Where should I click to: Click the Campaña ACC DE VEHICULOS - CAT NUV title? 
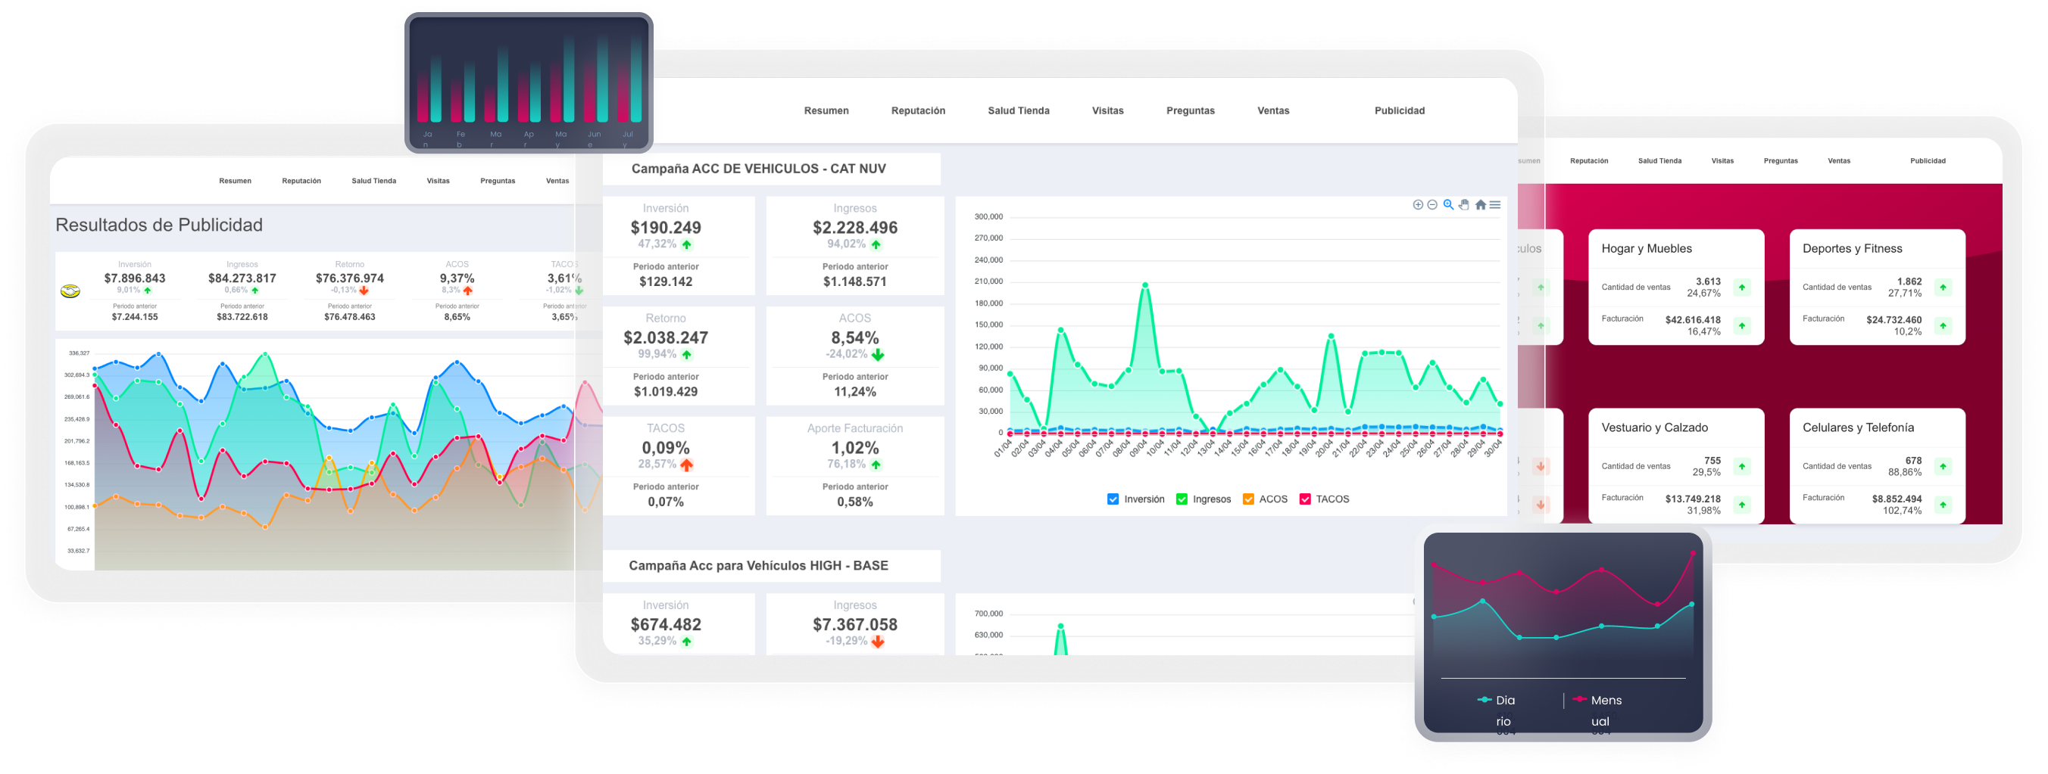[x=758, y=169]
